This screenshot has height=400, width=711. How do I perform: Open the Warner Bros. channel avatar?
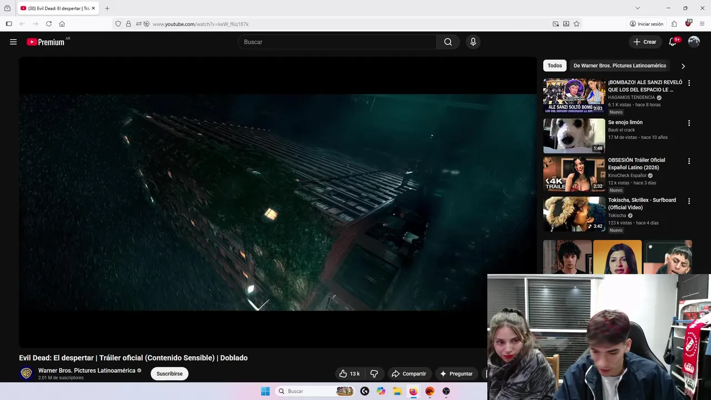click(26, 373)
